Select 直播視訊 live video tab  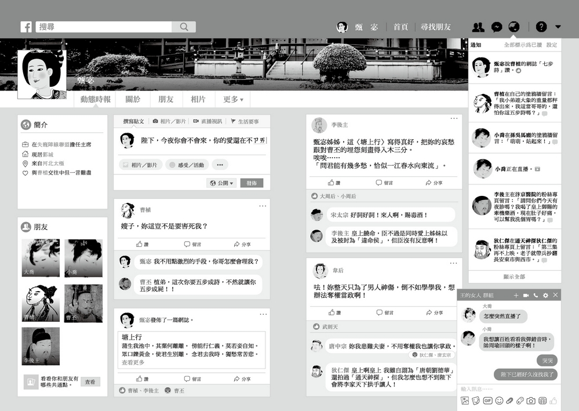click(x=207, y=122)
